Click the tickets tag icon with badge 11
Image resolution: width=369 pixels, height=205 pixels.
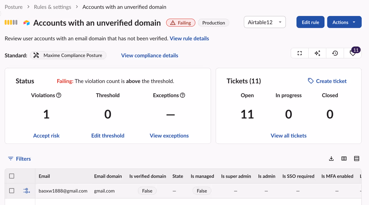pos(353,53)
